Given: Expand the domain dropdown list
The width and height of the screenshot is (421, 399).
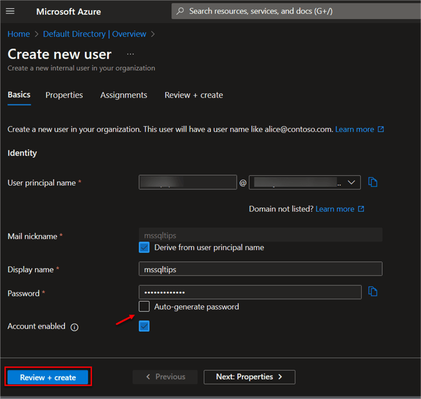Looking at the screenshot, I should pyautogui.click(x=352, y=182).
